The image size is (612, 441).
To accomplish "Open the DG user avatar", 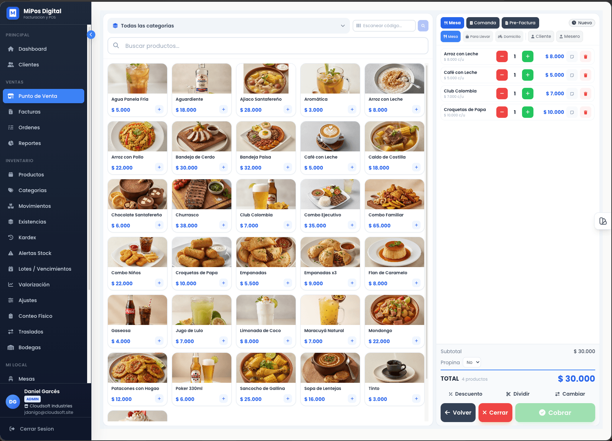I will 13,402.
